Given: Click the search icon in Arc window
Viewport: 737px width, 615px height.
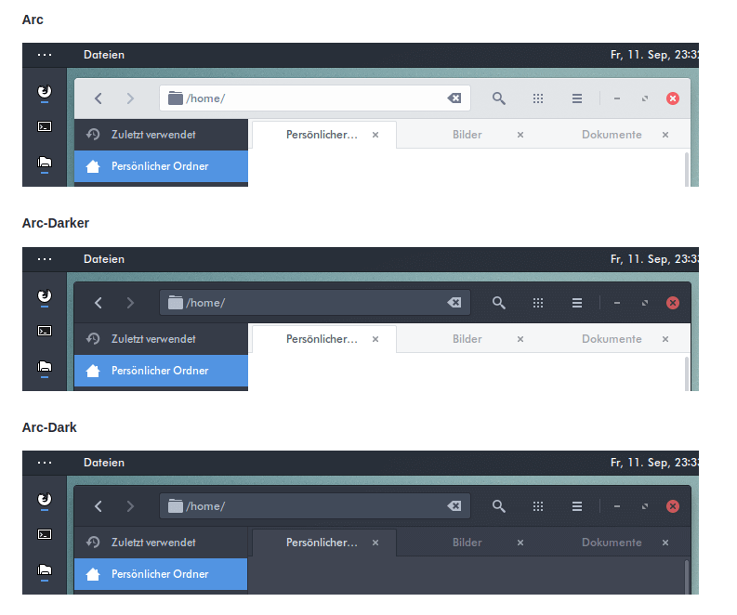Looking at the screenshot, I should coord(499,98).
